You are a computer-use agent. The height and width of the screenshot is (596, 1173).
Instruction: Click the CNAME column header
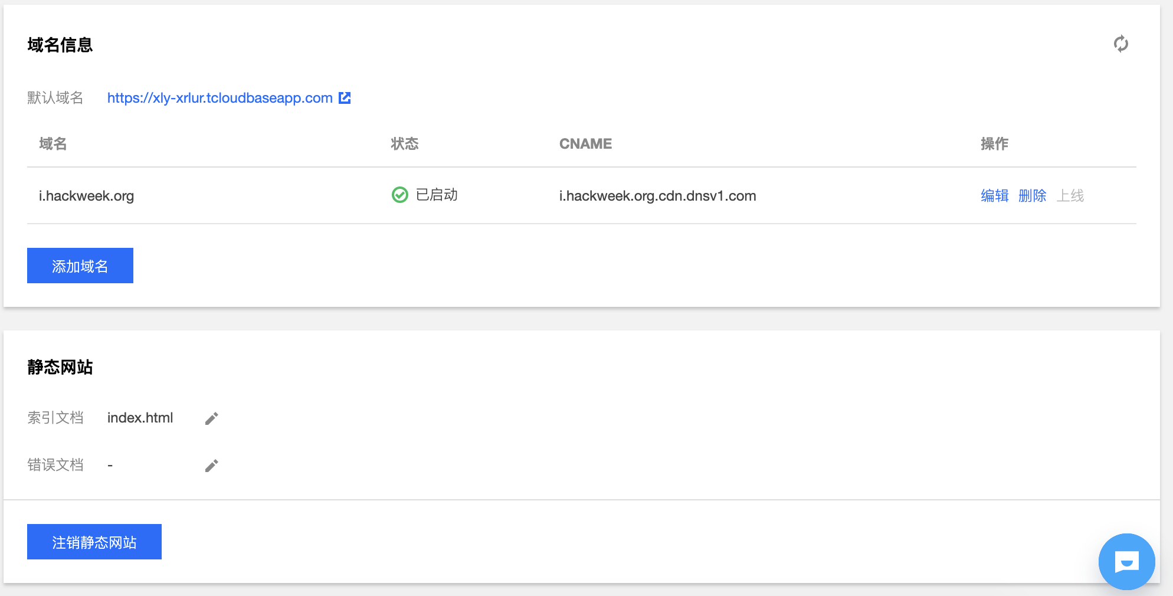tap(585, 143)
